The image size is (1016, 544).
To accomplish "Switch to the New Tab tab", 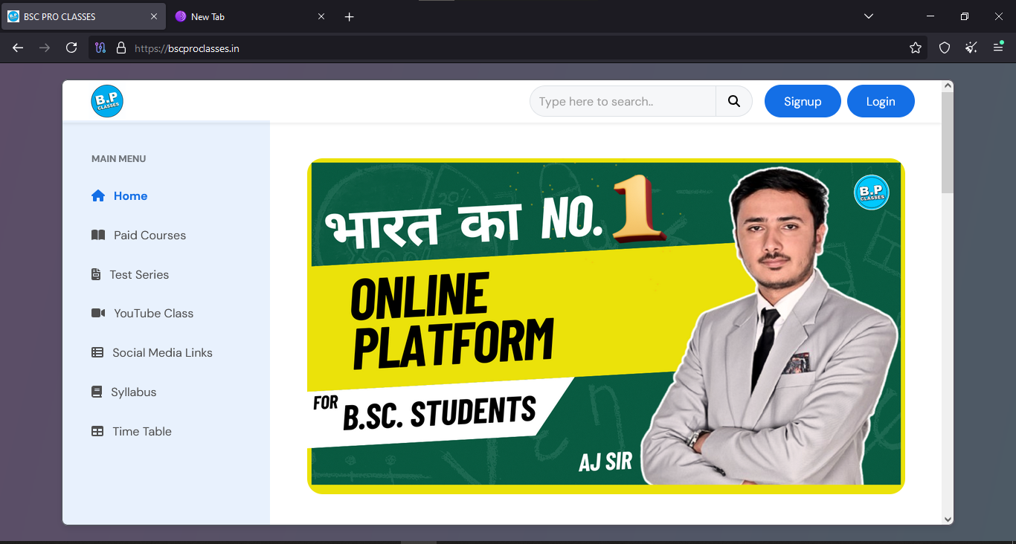I will click(x=250, y=16).
